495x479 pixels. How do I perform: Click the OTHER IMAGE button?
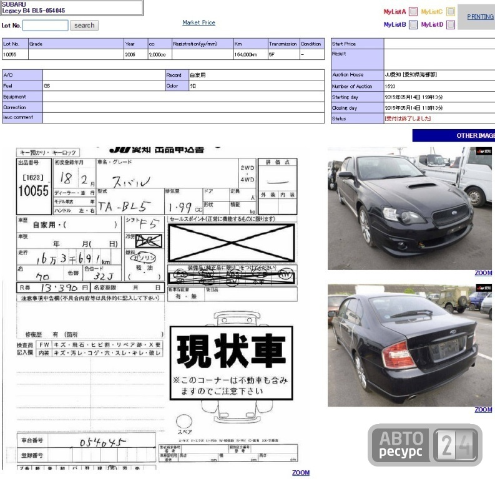(454, 135)
